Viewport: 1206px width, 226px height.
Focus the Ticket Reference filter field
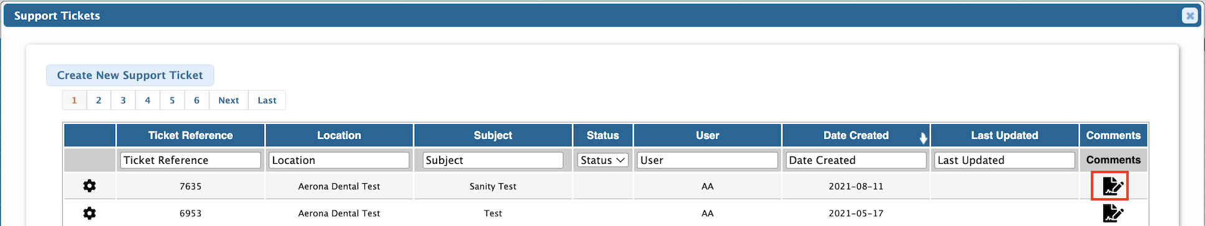(191, 160)
